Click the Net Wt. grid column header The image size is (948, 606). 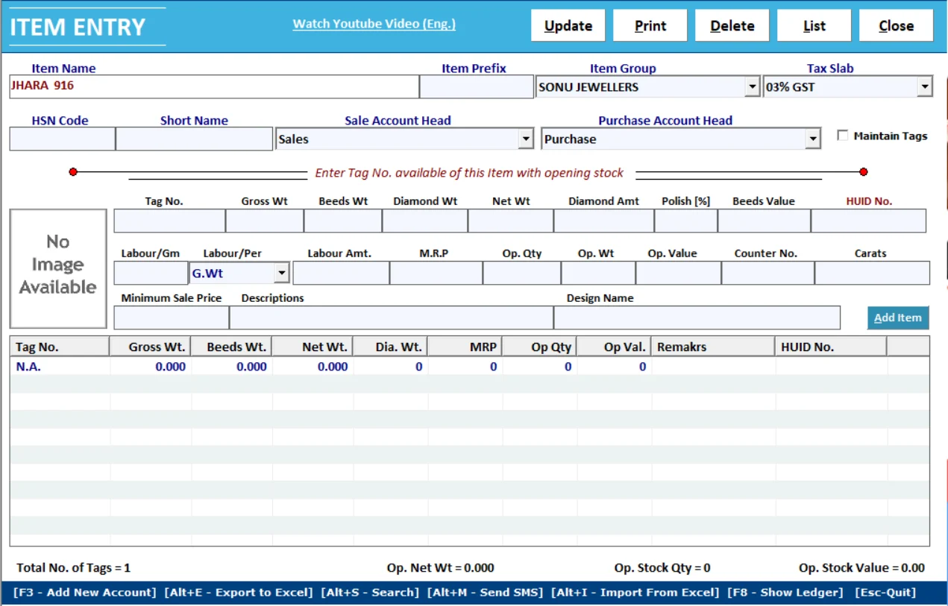[x=313, y=347]
